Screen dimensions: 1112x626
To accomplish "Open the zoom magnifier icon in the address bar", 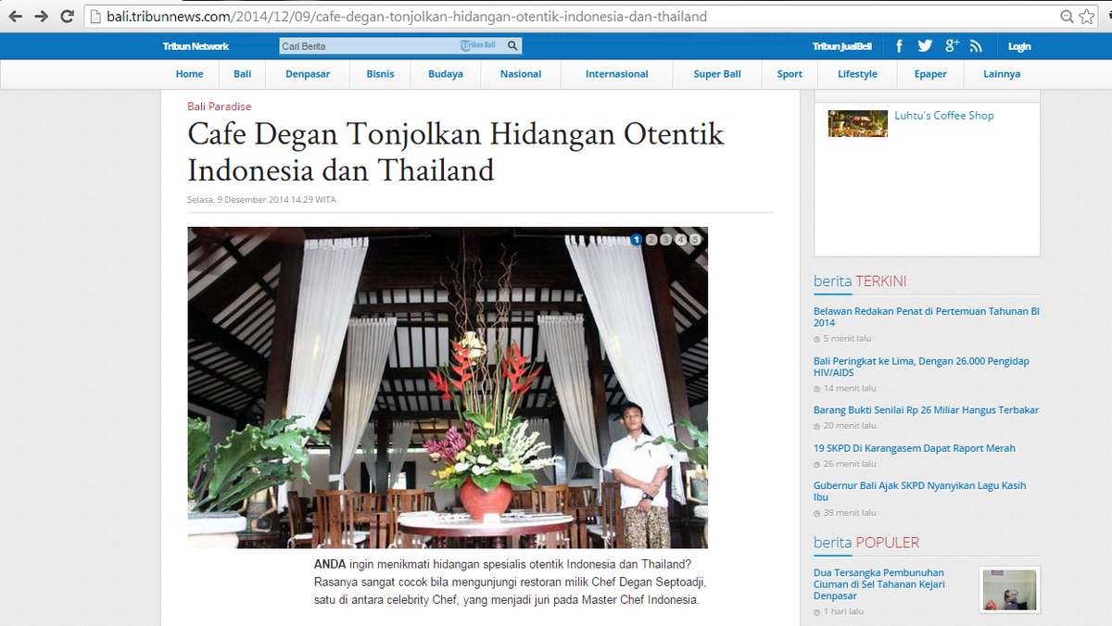I will [x=1068, y=17].
